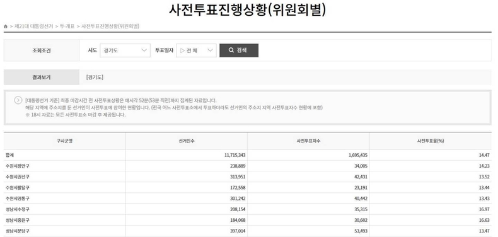Select the 성남시수정구 row
Image resolution: width=498 pixels, height=237 pixels.
[247, 209]
